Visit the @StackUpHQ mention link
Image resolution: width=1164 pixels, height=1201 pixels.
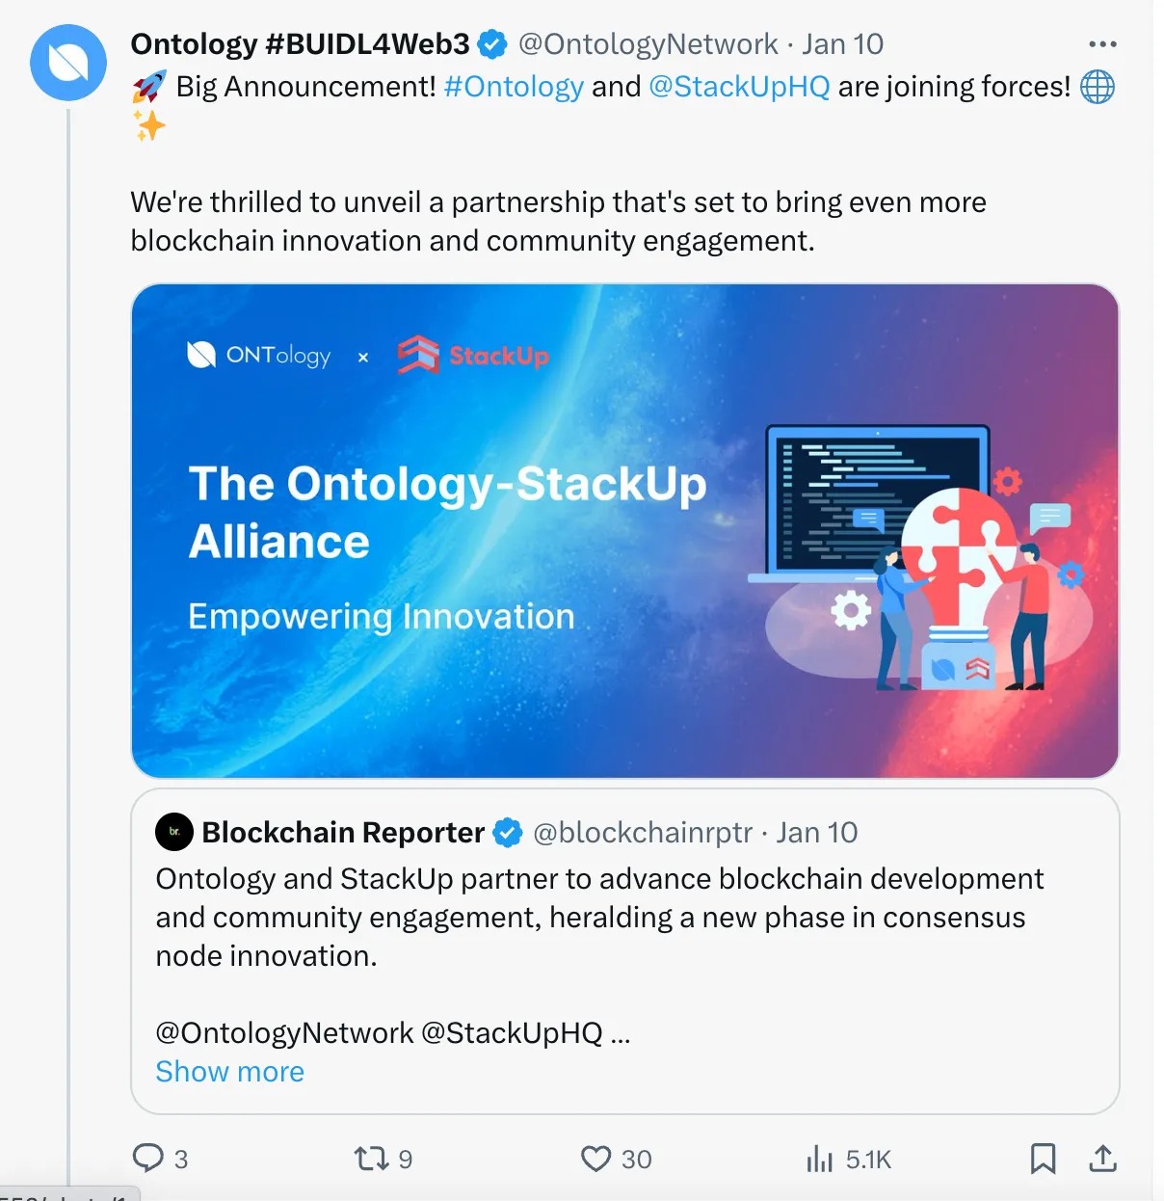click(x=739, y=87)
